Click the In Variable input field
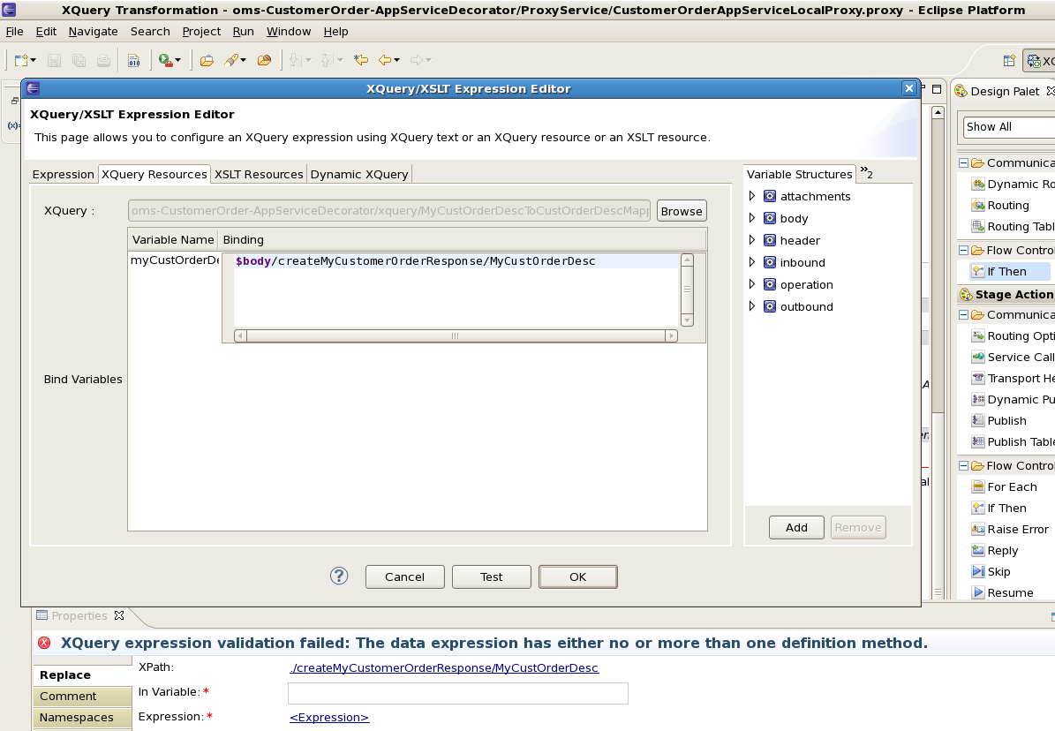The width and height of the screenshot is (1055, 731). coord(457,693)
